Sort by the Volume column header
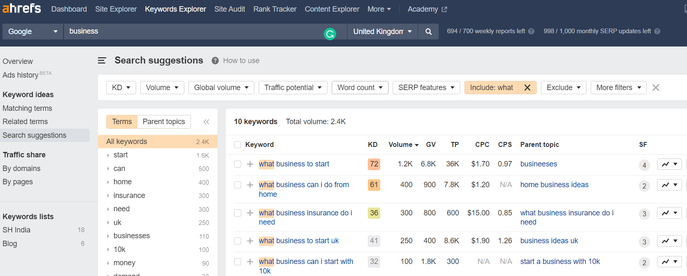Viewport: 687px width, 276px height. point(403,144)
